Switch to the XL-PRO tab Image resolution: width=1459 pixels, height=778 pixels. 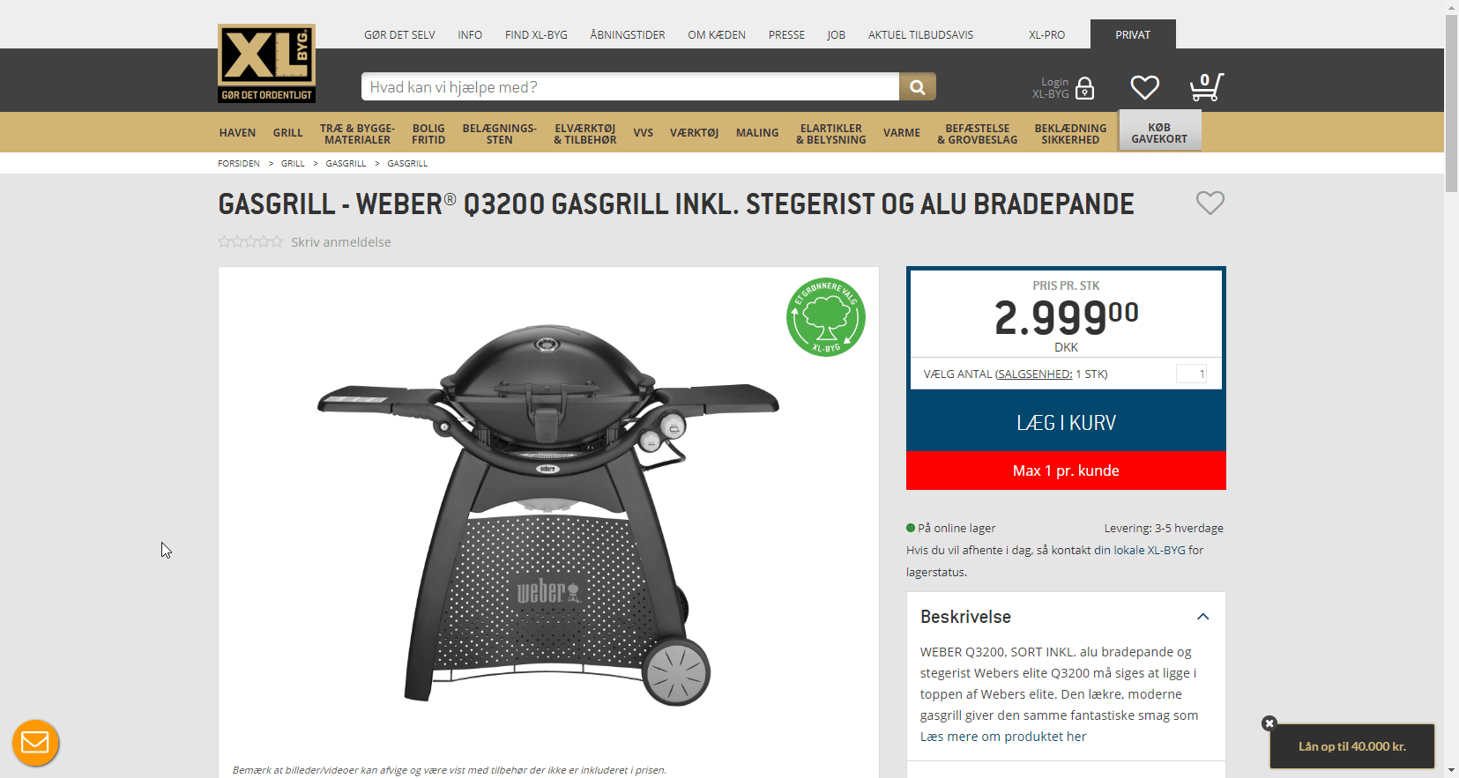click(1046, 35)
